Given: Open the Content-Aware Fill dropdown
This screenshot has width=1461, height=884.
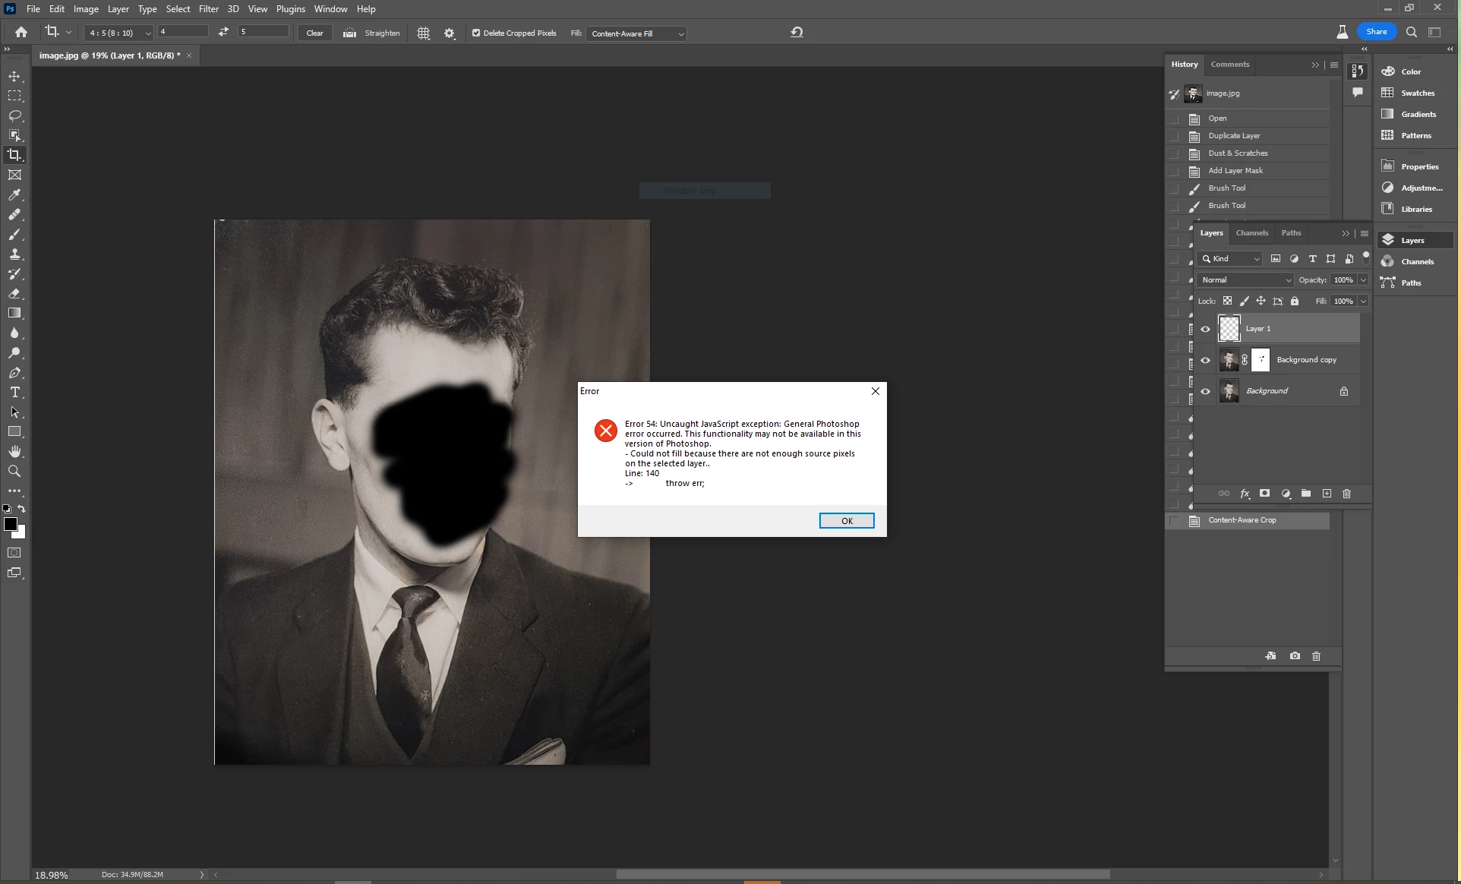Looking at the screenshot, I should pyautogui.click(x=636, y=33).
